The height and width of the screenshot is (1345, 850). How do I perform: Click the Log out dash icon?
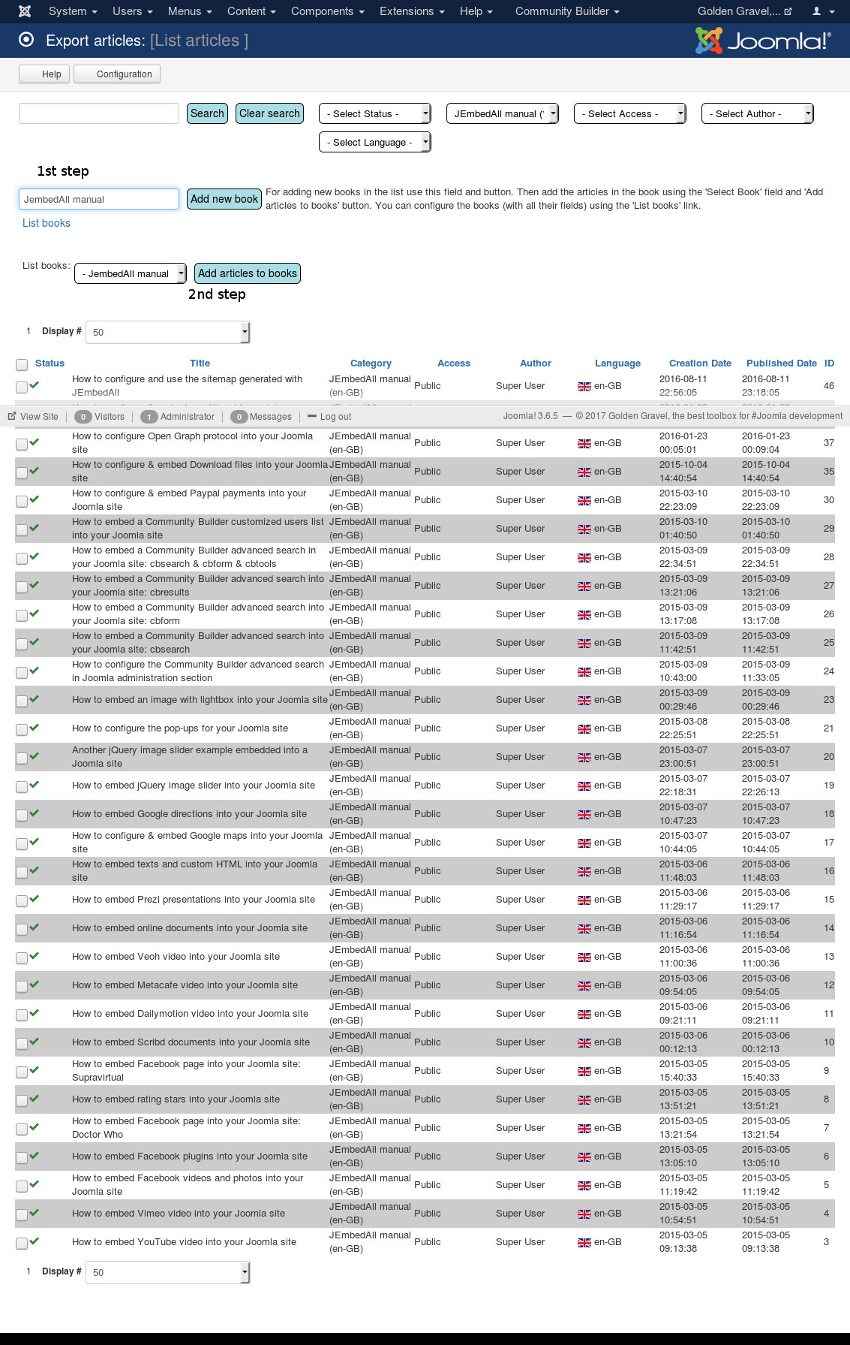(312, 416)
